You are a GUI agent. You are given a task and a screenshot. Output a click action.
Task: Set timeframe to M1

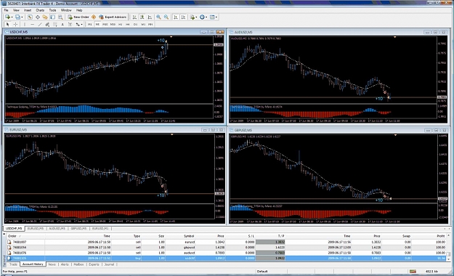[90, 24]
